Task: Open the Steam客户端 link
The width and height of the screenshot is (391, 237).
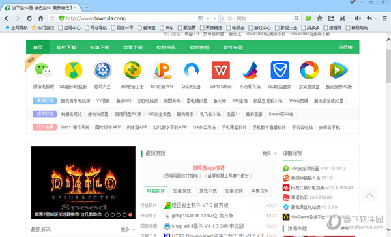Action: point(281,114)
